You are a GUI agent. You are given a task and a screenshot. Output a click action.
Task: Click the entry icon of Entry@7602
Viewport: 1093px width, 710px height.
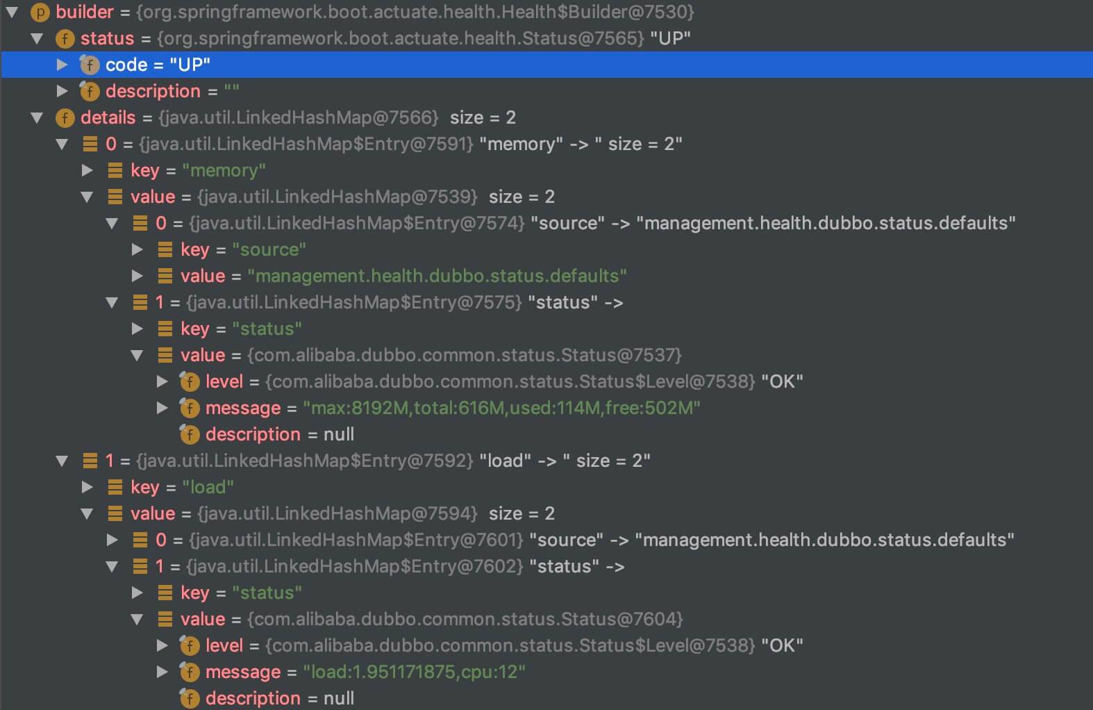[140, 566]
